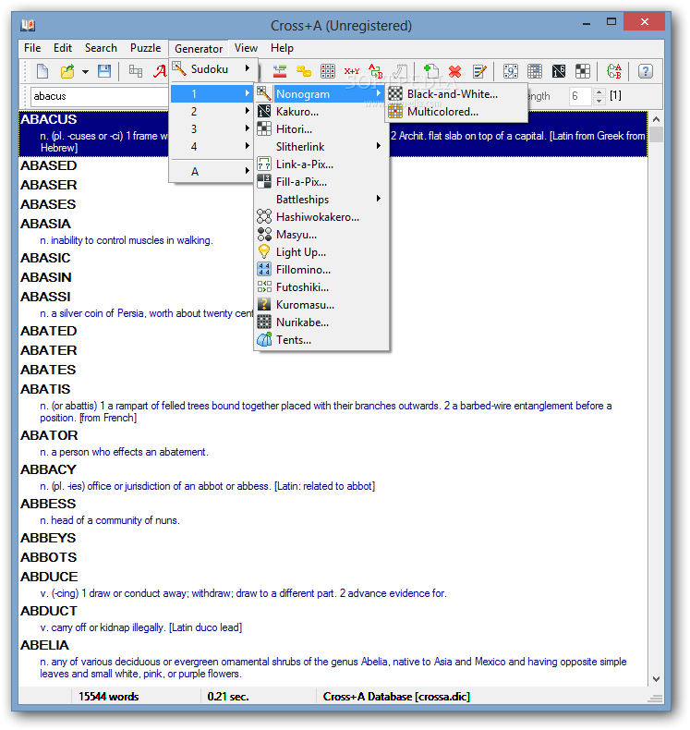Click the red X delete icon
Screen dimensions: 690x730
click(455, 71)
